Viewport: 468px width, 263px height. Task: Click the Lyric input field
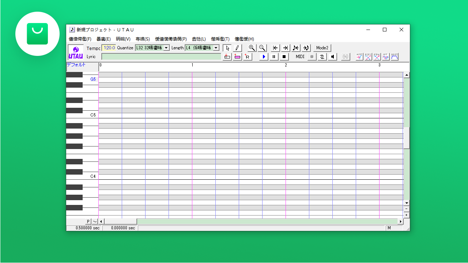click(161, 57)
